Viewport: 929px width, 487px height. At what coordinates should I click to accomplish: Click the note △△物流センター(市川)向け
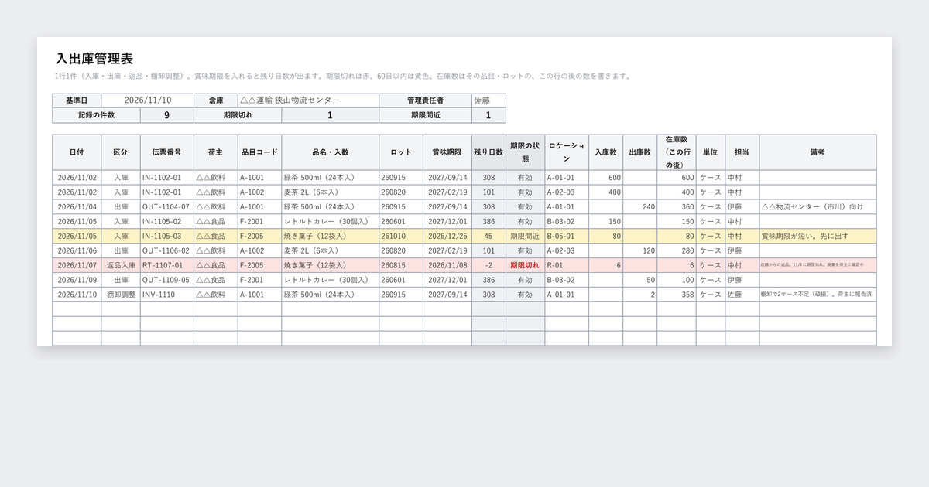[x=818, y=207]
